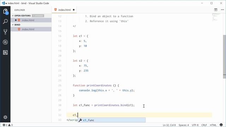Screen dimensions: 226x127
Task: Click 'console.log' on line 27
Action: pos(88,90)
